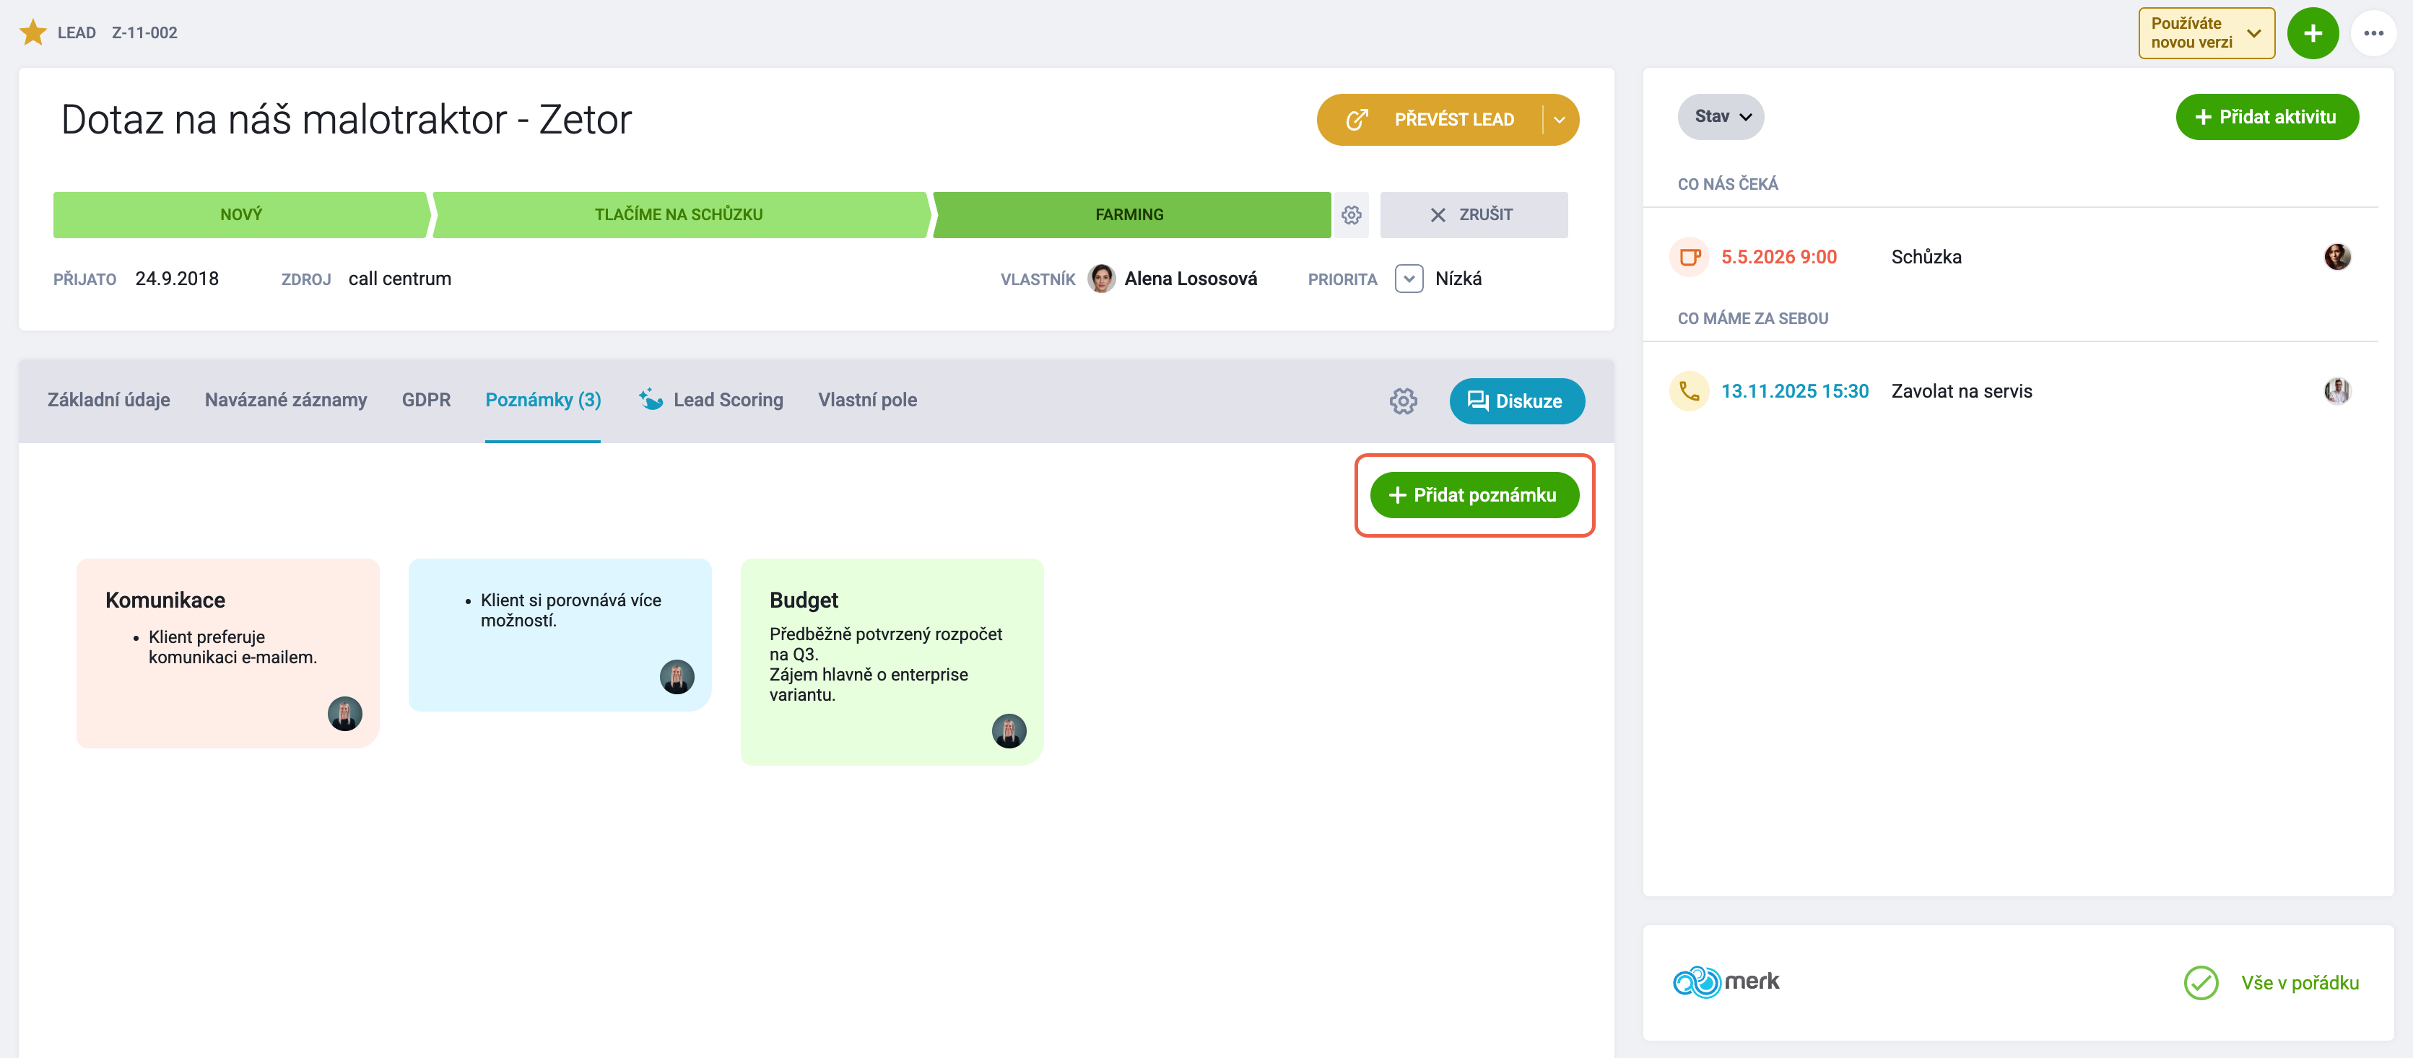Select the Poznámky (3) tab

pos(542,400)
